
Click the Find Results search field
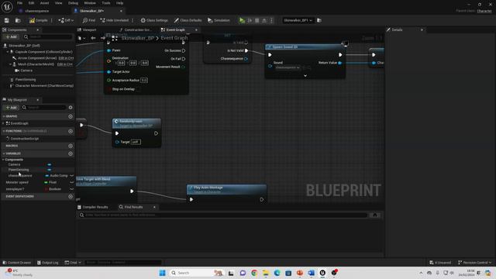[223, 215]
